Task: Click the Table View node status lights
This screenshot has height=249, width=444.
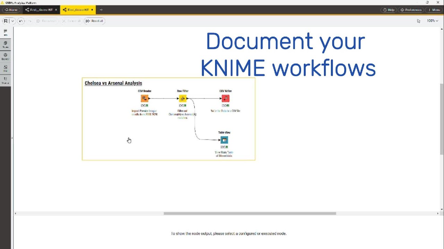Action: click(224, 147)
